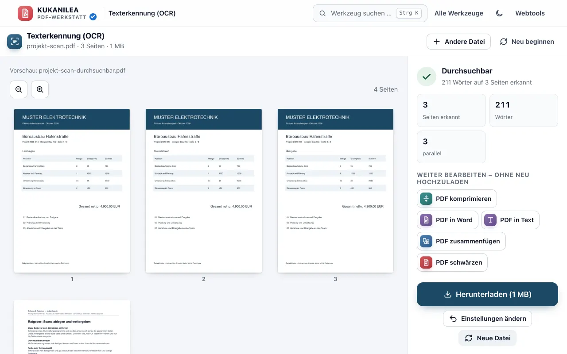Click the plus icon in Andere Datei

click(x=437, y=42)
